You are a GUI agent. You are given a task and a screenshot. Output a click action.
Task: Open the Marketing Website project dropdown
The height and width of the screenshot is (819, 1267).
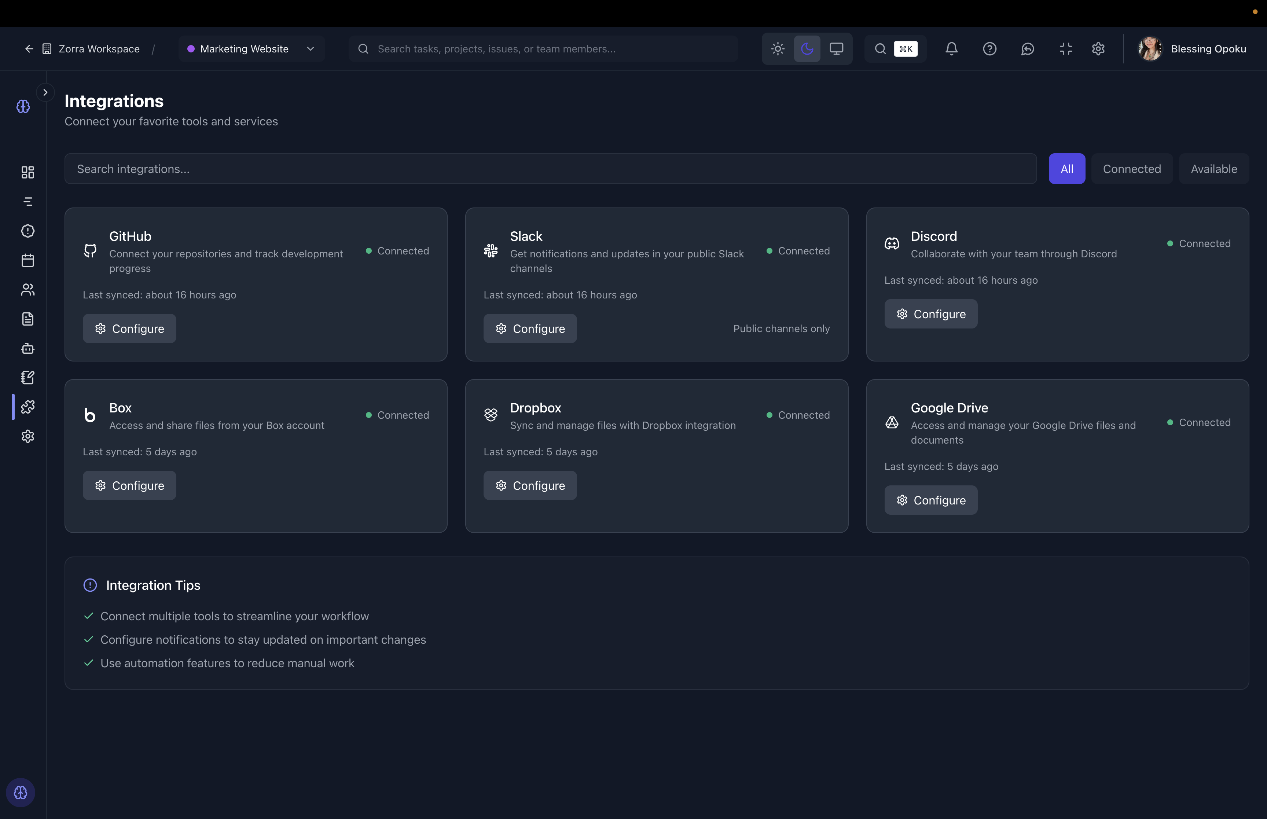251,49
